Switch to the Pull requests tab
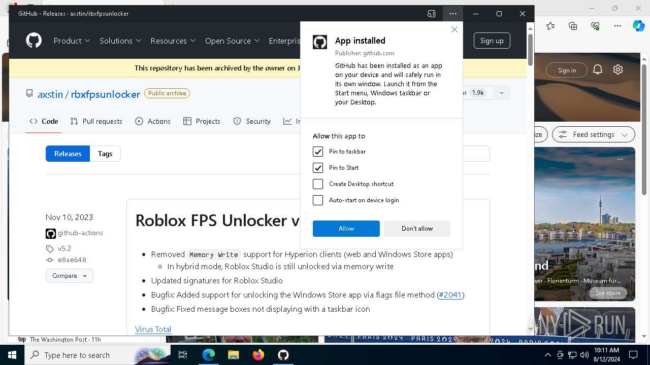 (x=96, y=121)
